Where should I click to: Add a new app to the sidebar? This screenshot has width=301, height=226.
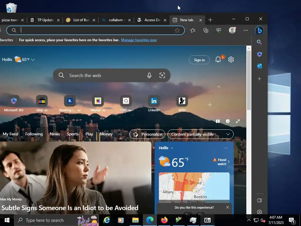(x=259, y=79)
